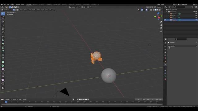Open the viewport Options dropdown

160,7
